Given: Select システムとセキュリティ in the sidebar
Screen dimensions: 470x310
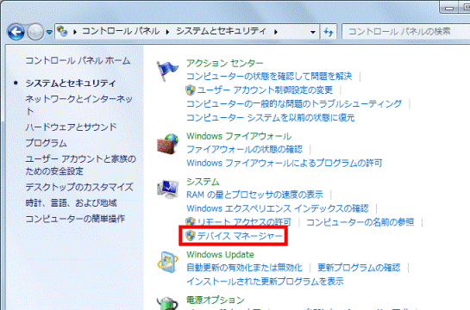Looking at the screenshot, I should point(71,83).
